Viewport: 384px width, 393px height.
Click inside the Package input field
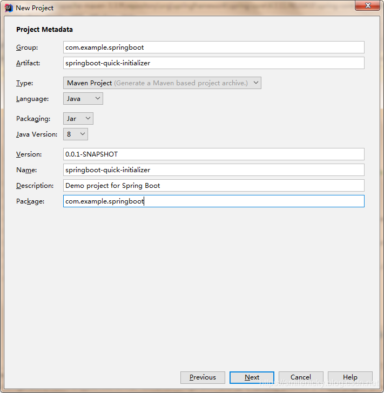click(x=214, y=201)
